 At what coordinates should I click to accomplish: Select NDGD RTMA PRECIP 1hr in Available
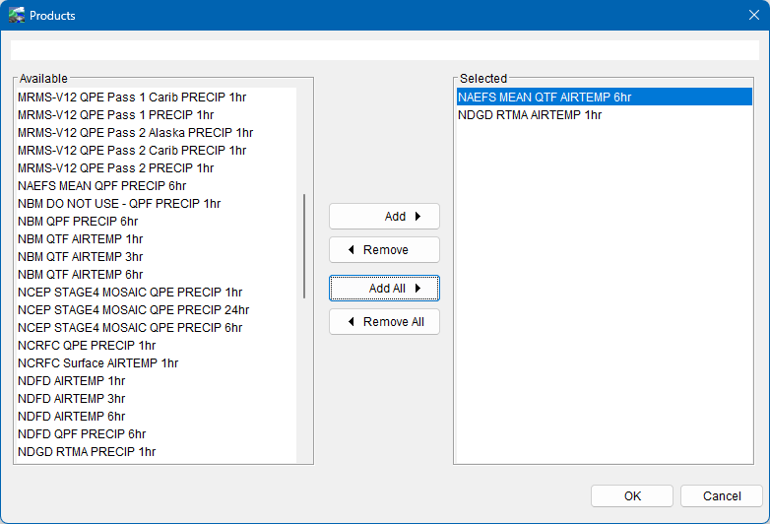click(157, 451)
